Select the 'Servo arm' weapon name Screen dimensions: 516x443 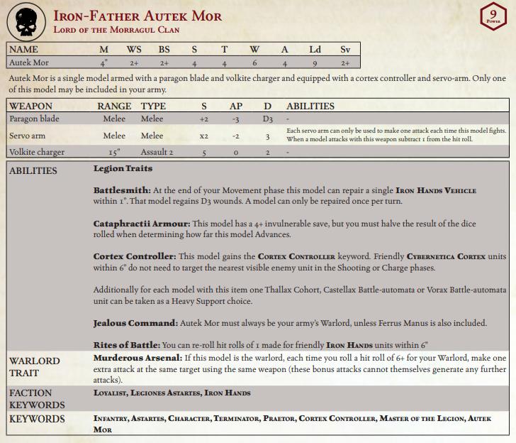[x=28, y=136]
